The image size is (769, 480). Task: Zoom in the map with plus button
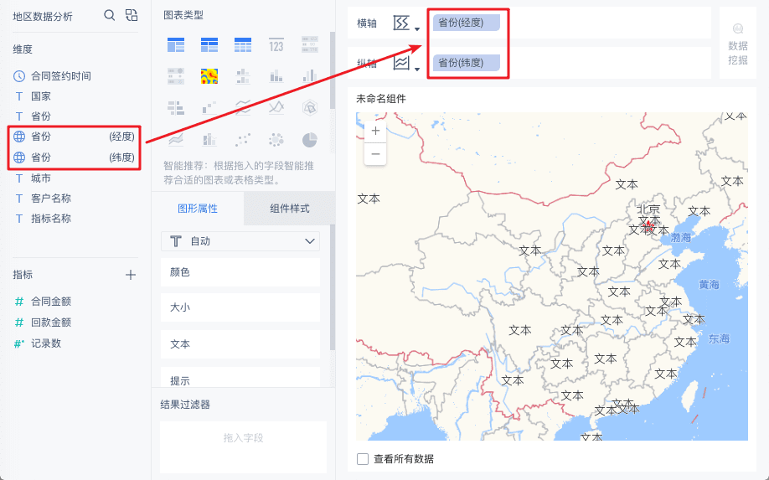375,131
